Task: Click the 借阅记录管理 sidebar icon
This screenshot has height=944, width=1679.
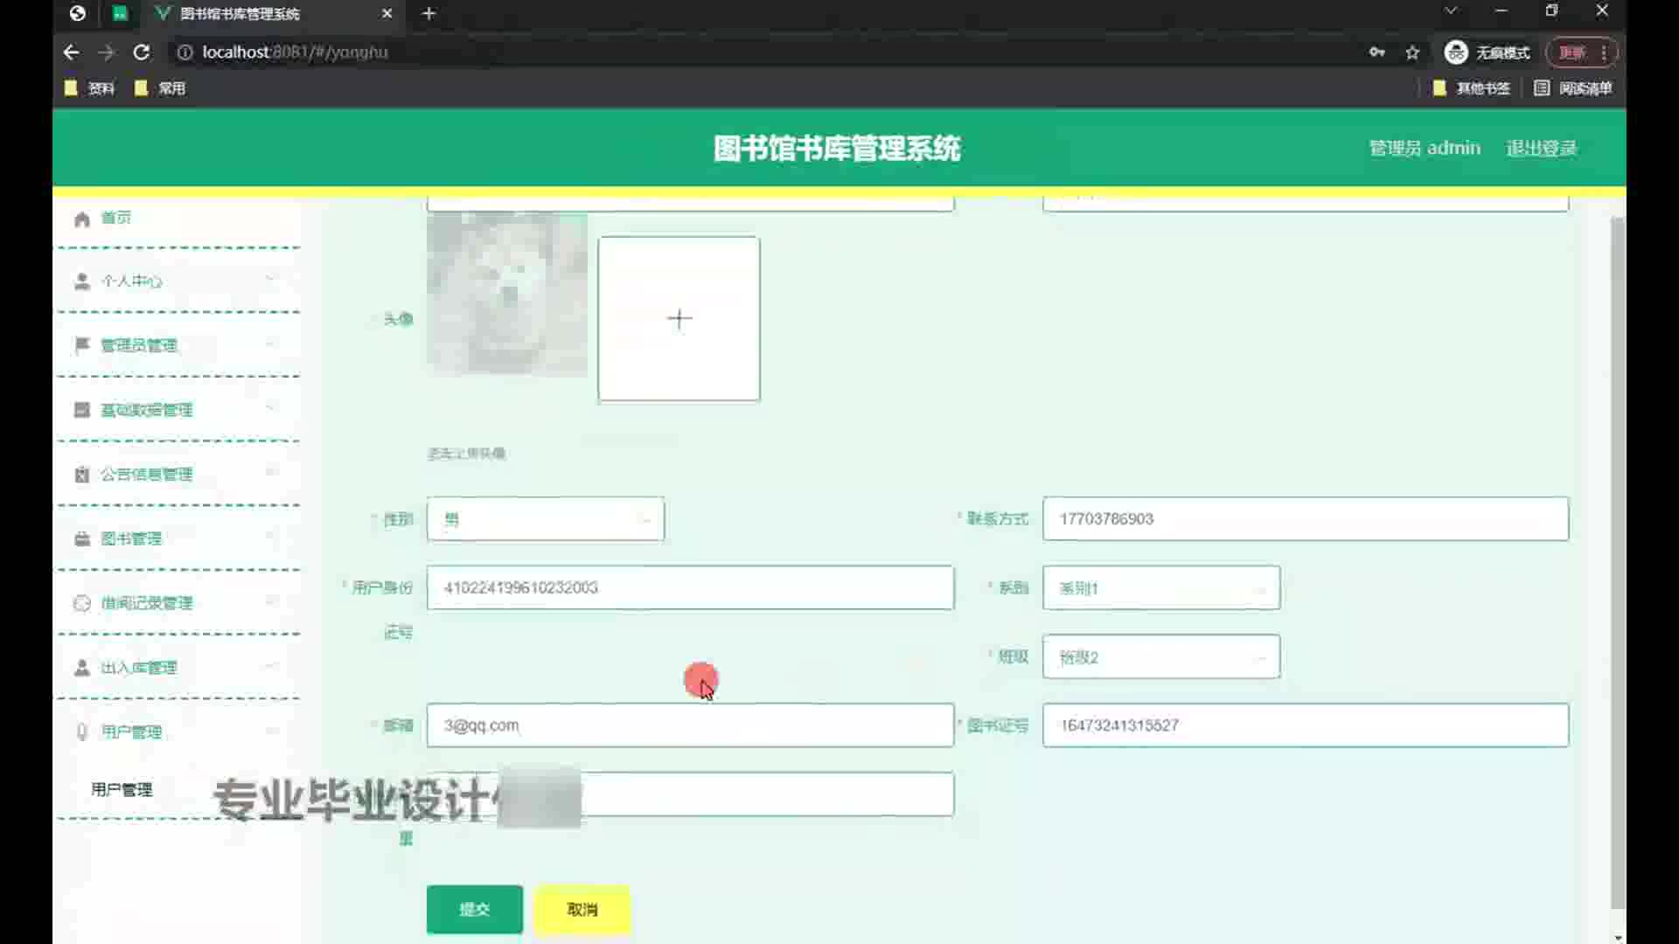Action: 82,603
